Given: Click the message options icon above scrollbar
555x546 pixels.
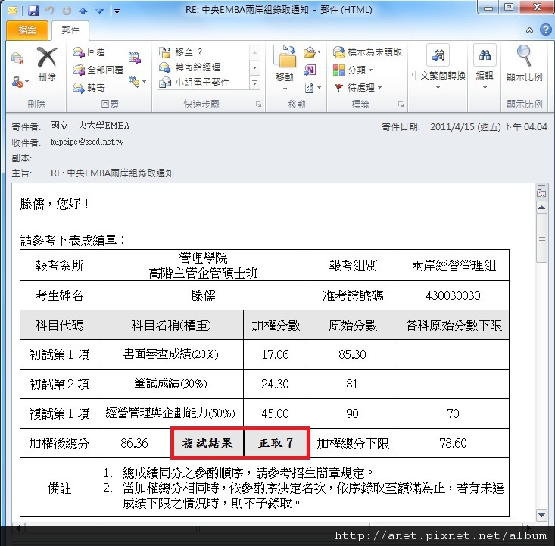Looking at the screenshot, I should point(541,193).
